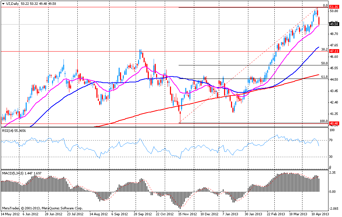The height and width of the screenshot is (217, 342).
Task: Click the MACD -2.065 scale value
Action: [x=333, y=208]
